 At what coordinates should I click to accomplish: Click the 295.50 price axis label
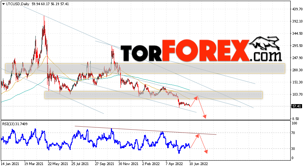[x=297, y=46]
